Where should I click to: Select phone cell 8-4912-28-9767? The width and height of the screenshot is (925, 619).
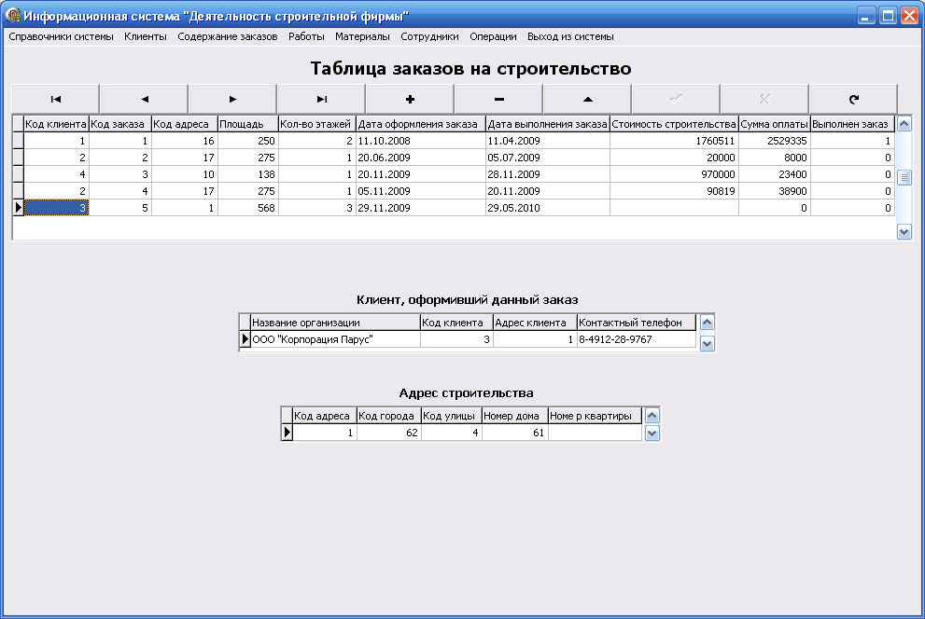(637, 339)
